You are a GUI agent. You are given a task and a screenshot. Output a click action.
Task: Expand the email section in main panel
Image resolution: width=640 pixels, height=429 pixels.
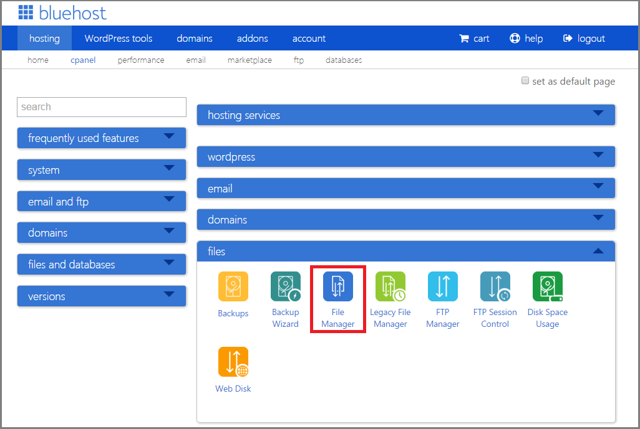(405, 188)
